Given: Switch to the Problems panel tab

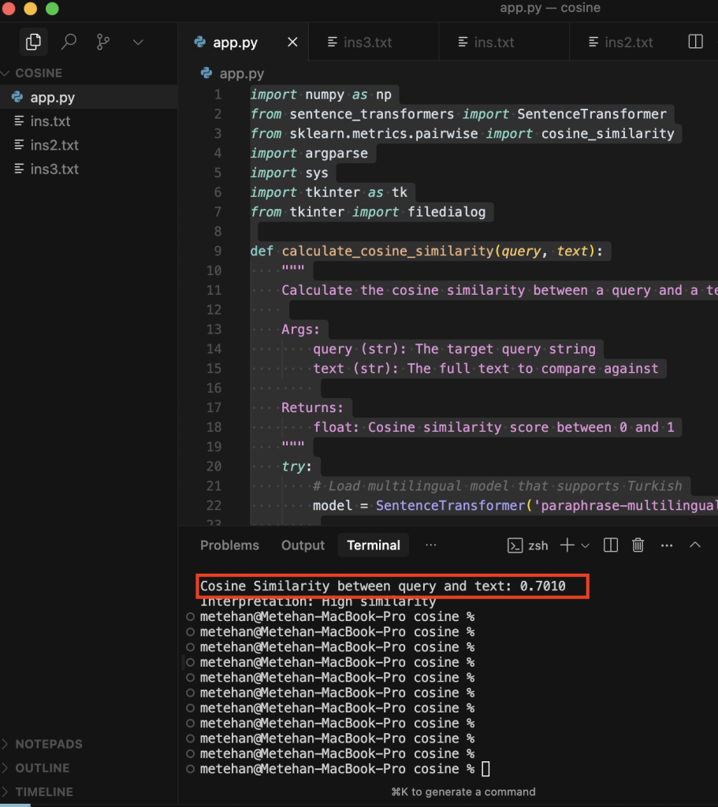Looking at the screenshot, I should point(229,545).
